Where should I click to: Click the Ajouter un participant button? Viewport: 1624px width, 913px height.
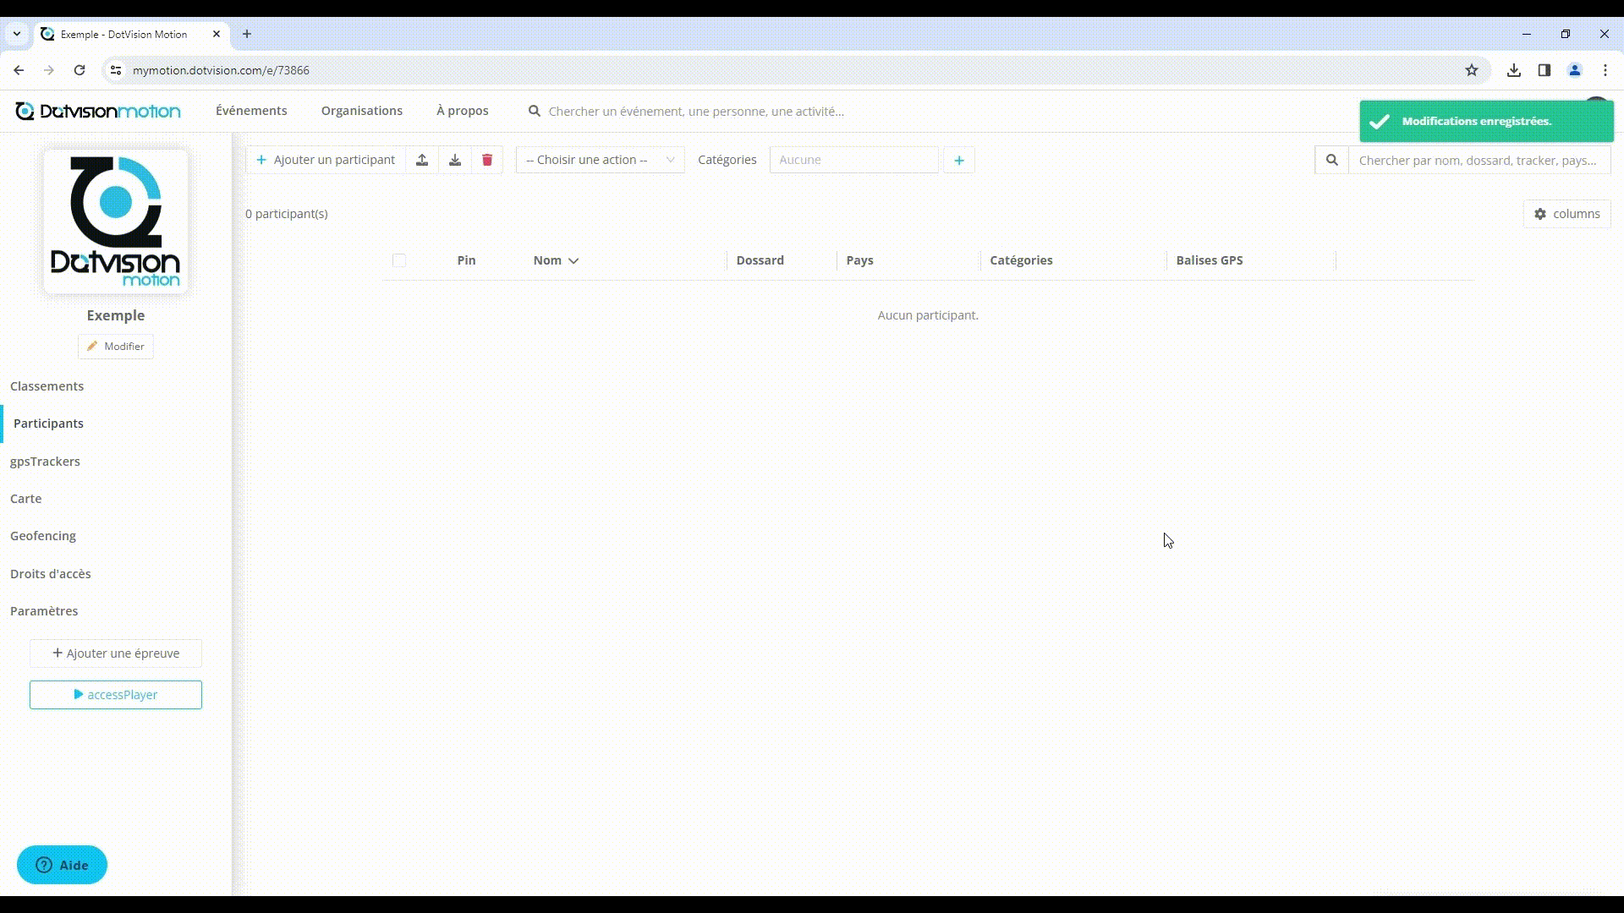point(324,160)
